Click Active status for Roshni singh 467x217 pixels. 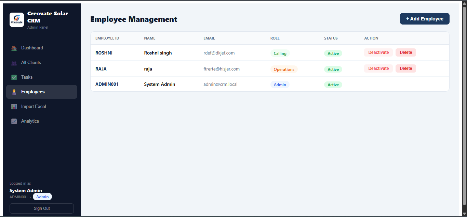pyautogui.click(x=333, y=53)
